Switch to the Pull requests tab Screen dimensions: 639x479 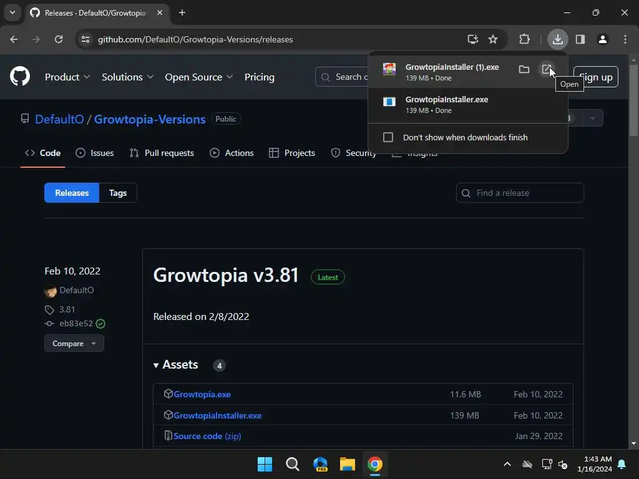tap(162, 153)
